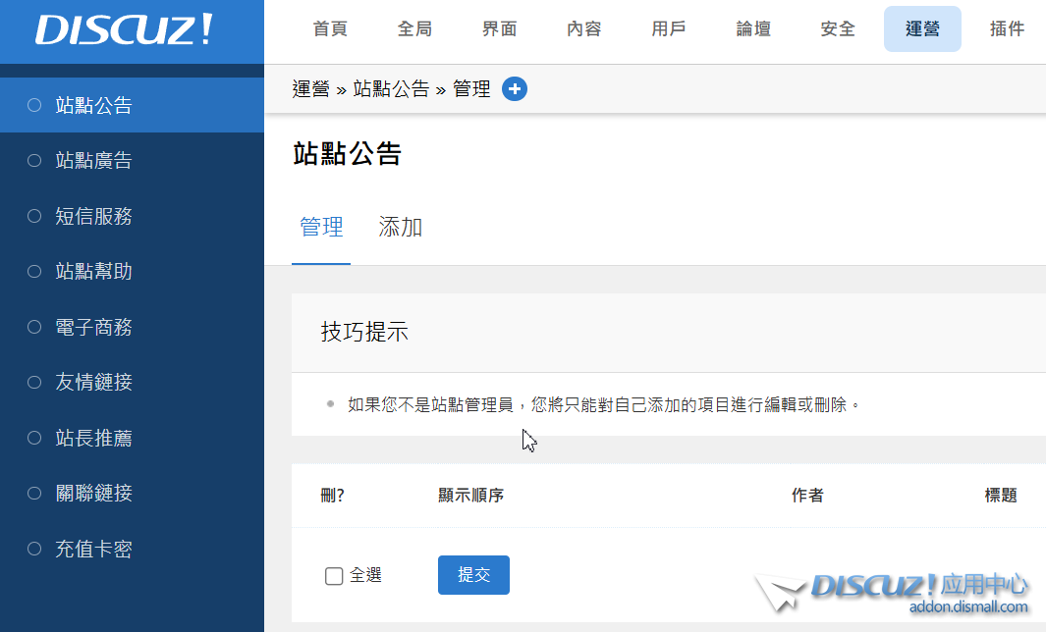Open 短信服務 in the sidebar

(93, 216)
